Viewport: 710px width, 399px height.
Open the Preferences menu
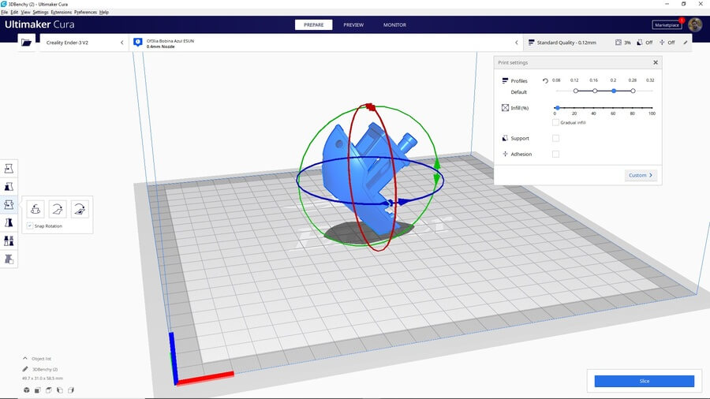(85, 12)
